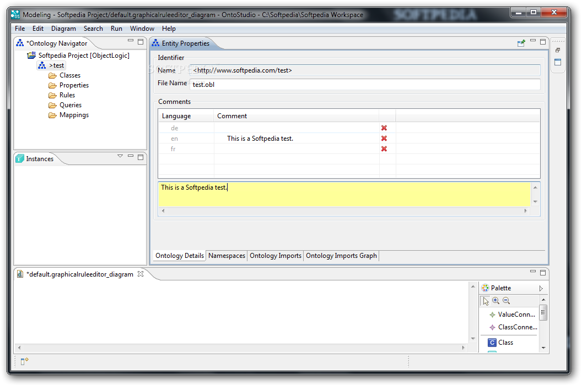Click the Comment column header
This screenshot has width=582, height=386.
(297, 116)
